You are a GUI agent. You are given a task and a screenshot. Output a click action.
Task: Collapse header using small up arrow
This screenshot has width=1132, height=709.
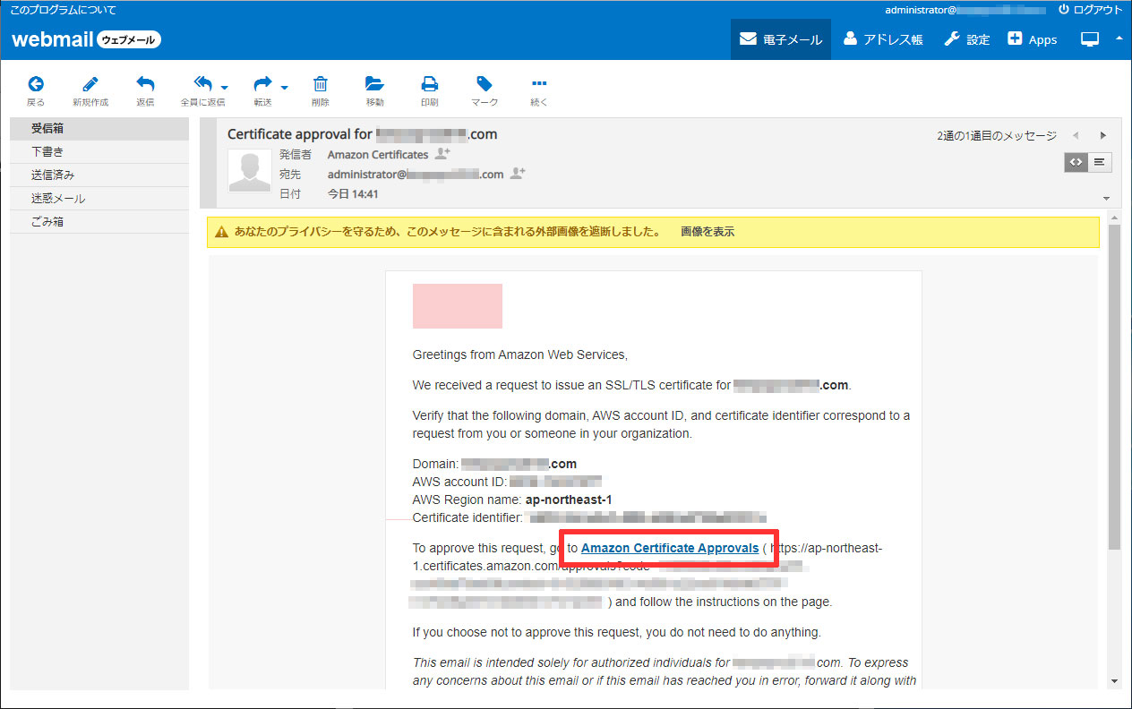(1119, 38)
